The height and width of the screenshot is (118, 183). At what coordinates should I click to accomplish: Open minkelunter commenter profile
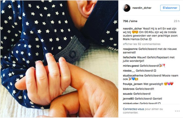click(x=131, y=103)
